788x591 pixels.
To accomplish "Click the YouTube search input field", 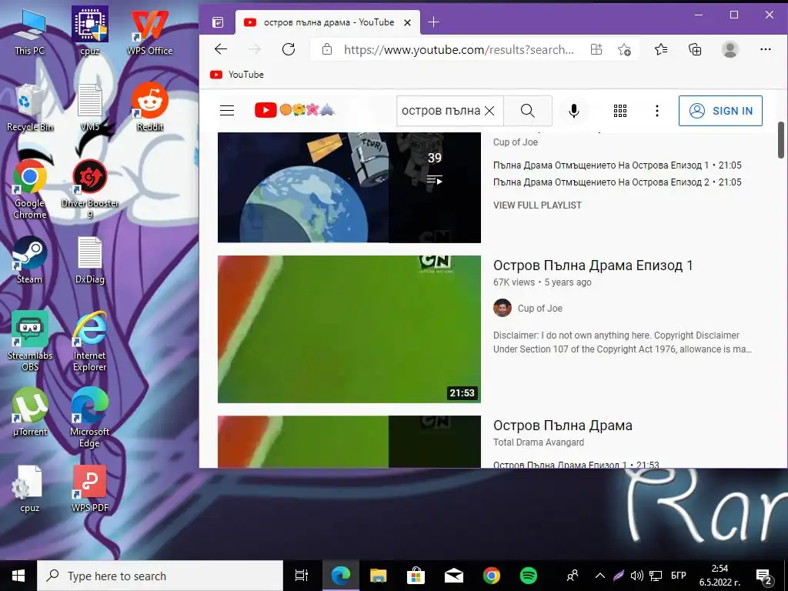I will (x=441, y=111).
